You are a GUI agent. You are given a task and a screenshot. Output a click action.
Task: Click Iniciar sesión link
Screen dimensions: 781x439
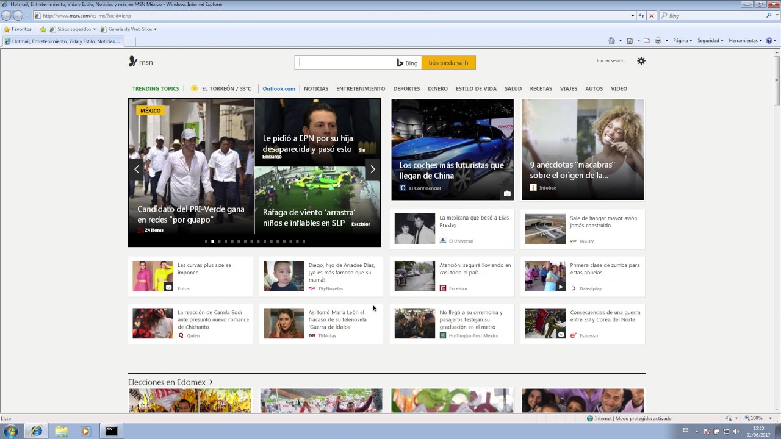tap(610, 60)
